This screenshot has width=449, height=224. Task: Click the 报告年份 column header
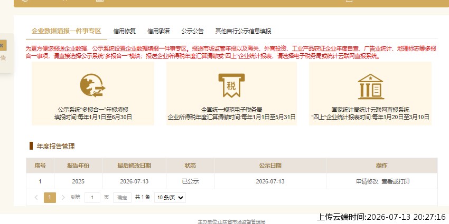[78, 165]
